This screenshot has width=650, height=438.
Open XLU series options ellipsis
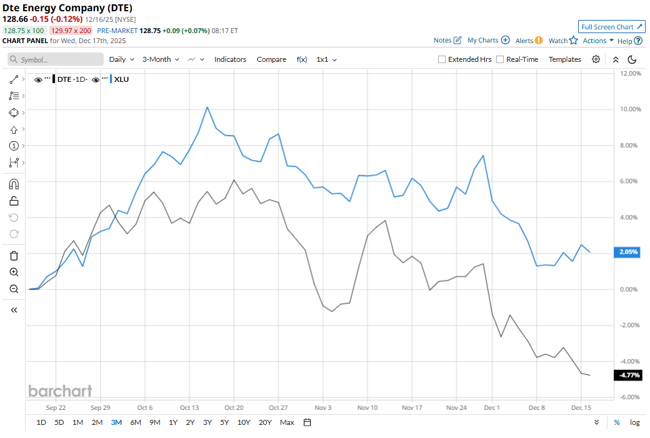click(105, 78)
